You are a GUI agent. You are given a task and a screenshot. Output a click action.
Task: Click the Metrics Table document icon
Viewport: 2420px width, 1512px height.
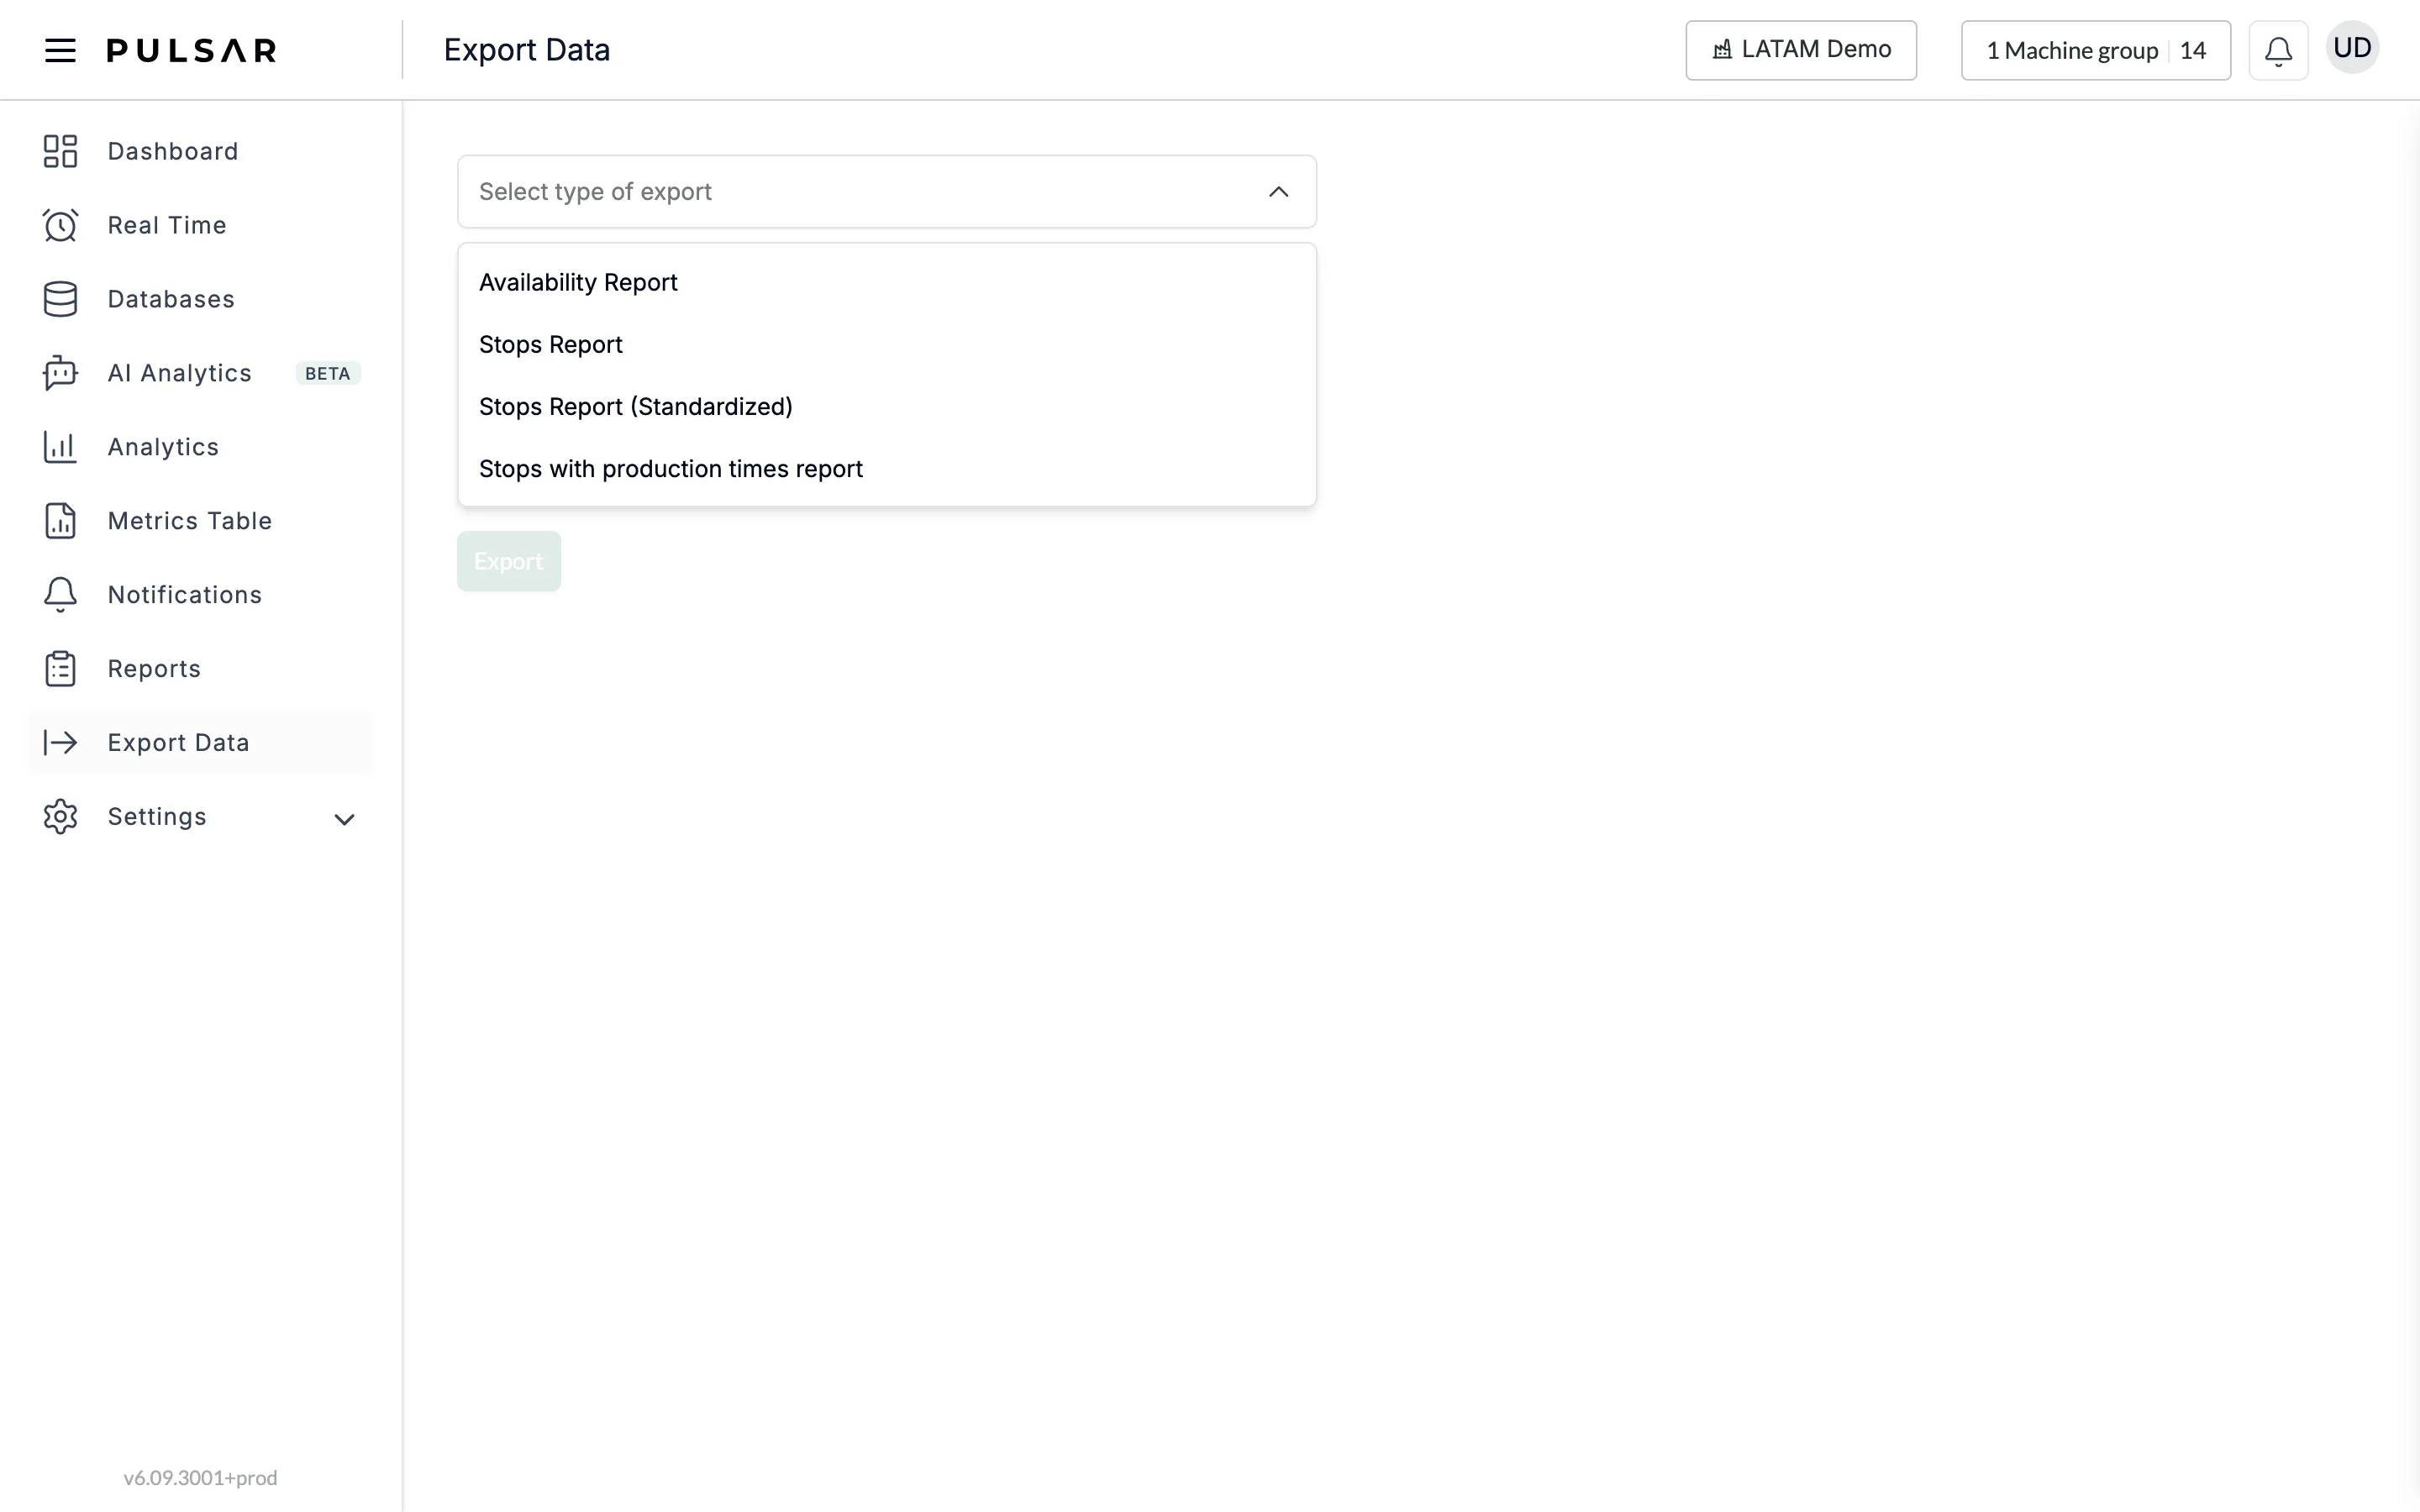(60, 521)
